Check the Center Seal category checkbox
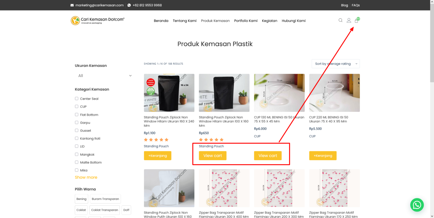Screen dimensions: 434x218 (77, 99)
